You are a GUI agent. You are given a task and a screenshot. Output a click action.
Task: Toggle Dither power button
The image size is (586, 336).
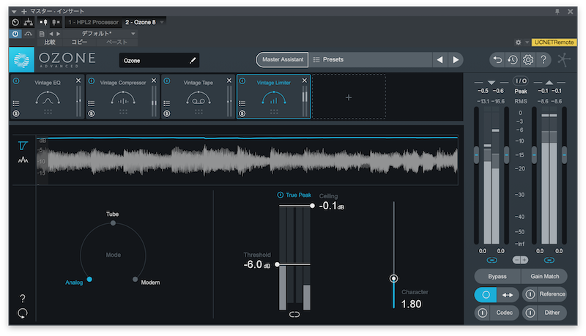[530, 313]
